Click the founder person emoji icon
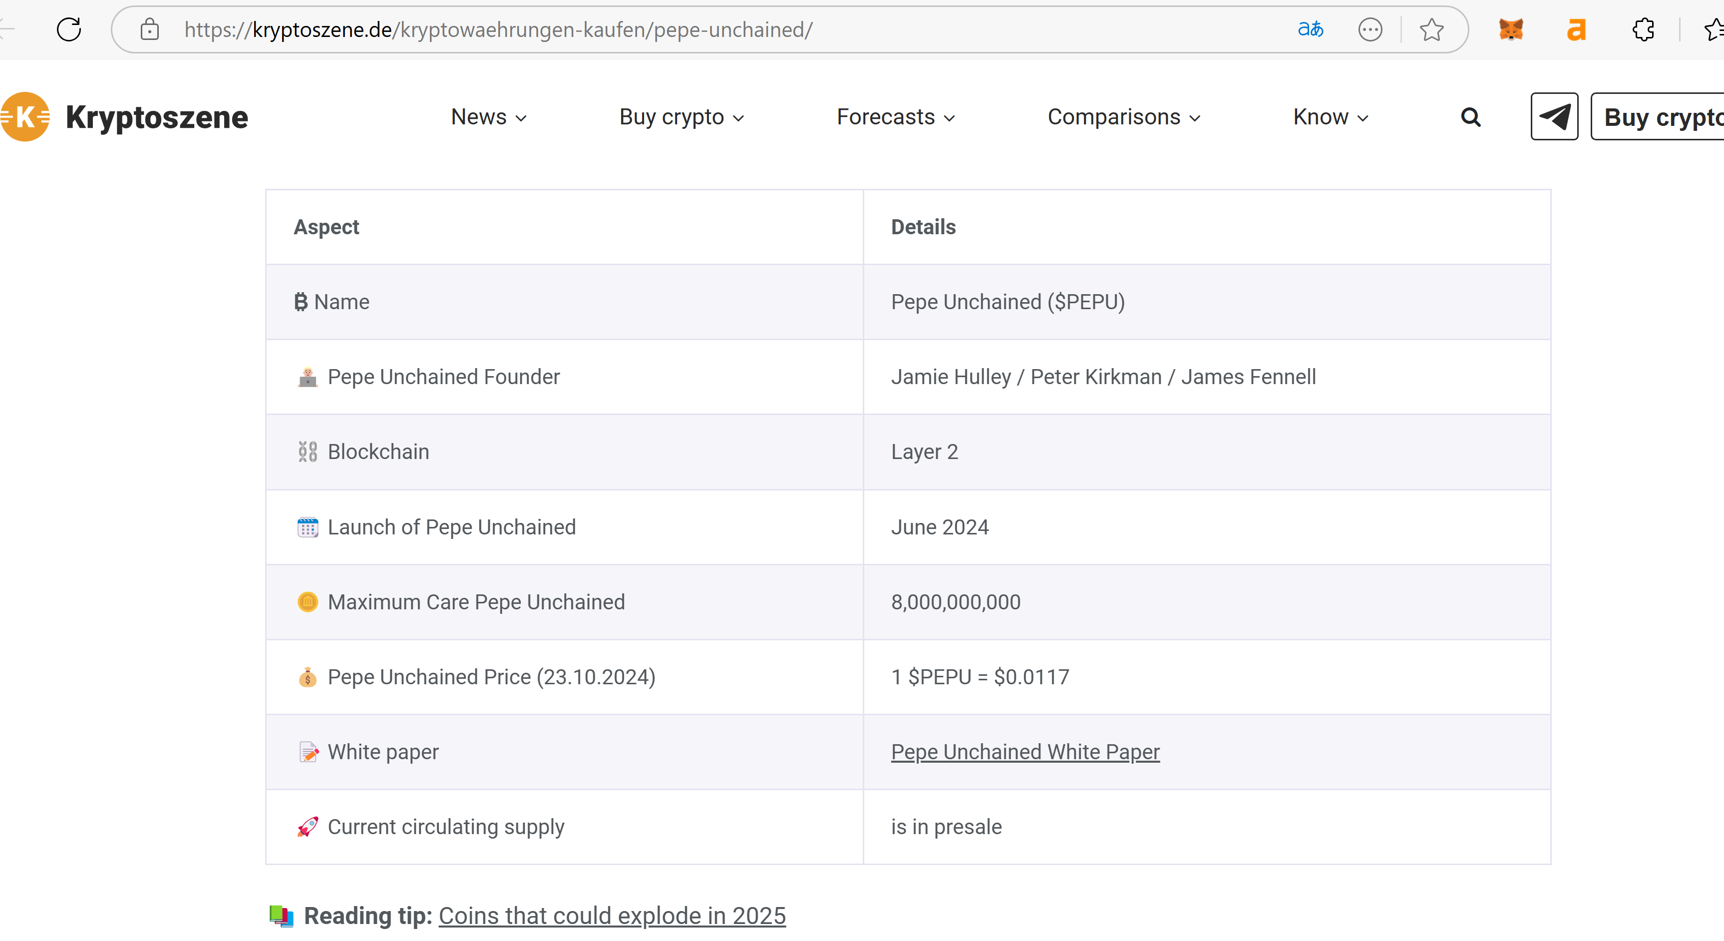The image size is (1724, 941). coord(307,377)
